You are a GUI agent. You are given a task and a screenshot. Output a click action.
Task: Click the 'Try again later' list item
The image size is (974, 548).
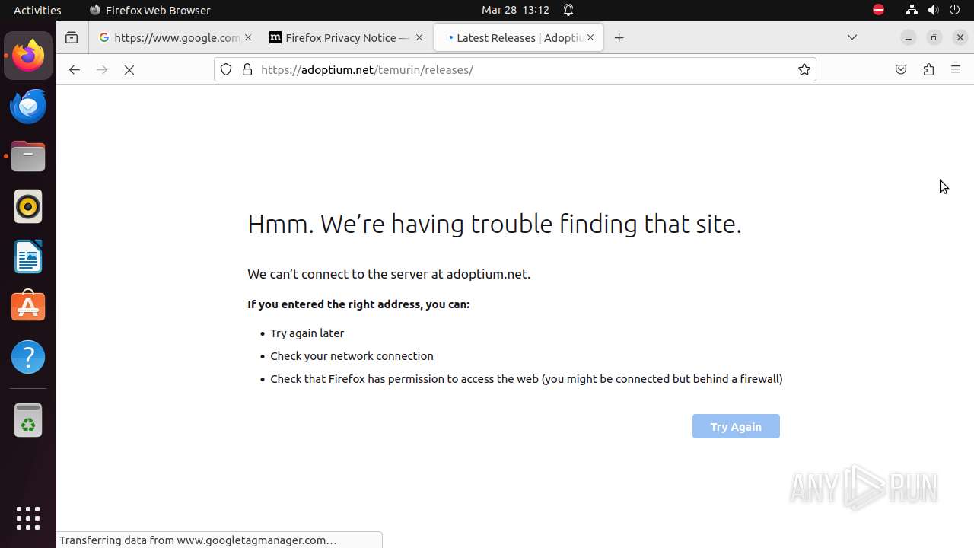coord(307,333)
